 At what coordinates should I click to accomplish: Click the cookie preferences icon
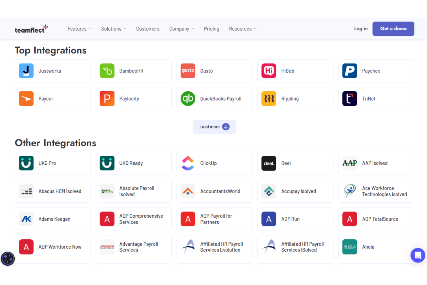(x=8, y=259)
